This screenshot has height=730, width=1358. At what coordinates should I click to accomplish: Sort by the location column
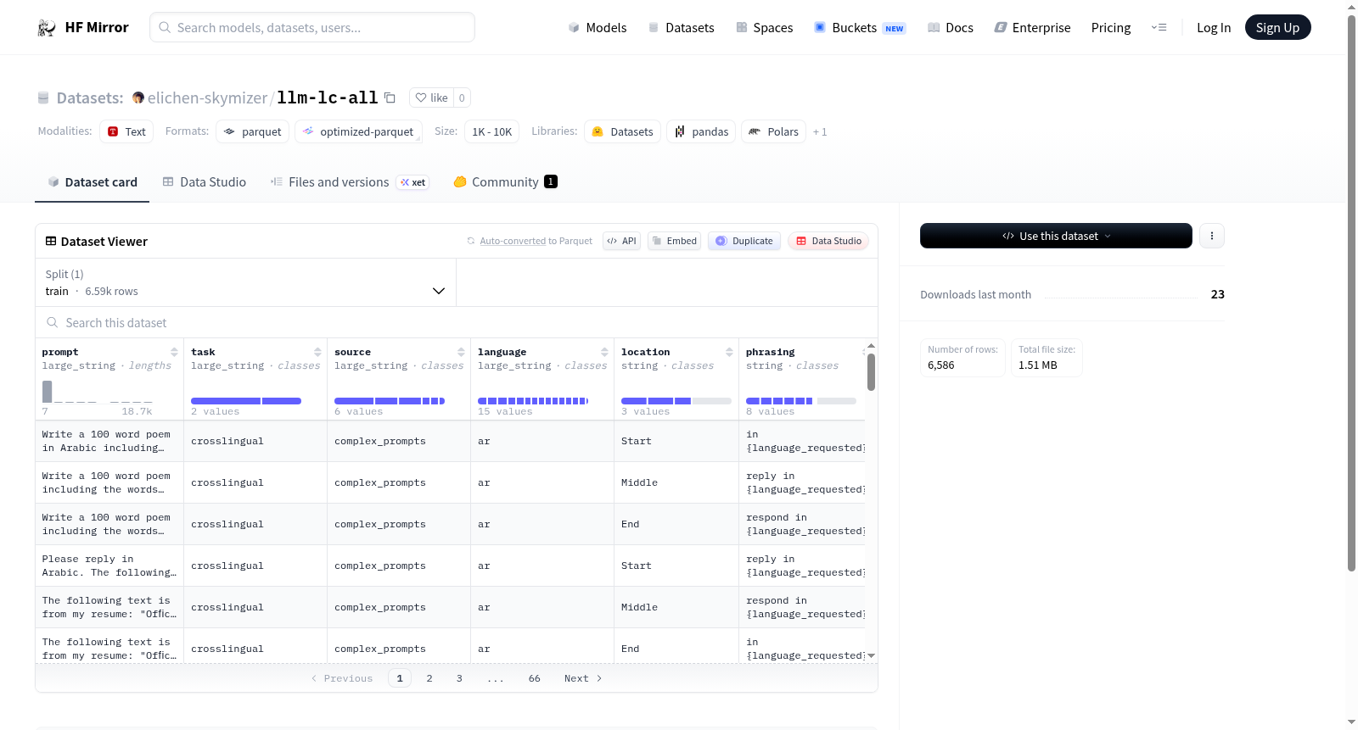[729, 352]
